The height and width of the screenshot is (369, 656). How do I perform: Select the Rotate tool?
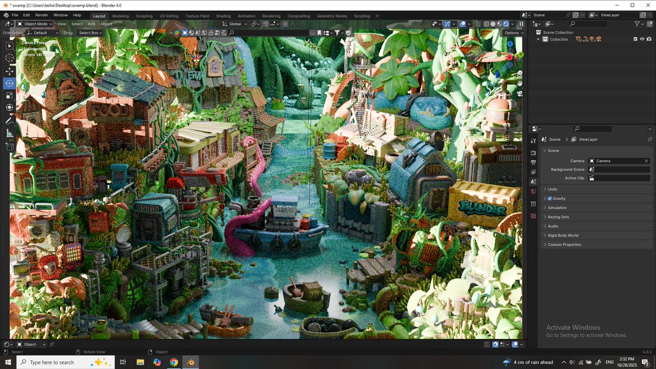pos(10,83)
